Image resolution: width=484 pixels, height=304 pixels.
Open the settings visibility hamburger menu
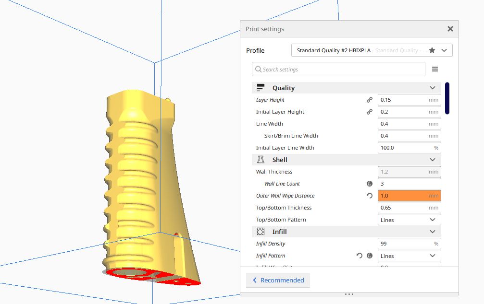click(434, 69)
